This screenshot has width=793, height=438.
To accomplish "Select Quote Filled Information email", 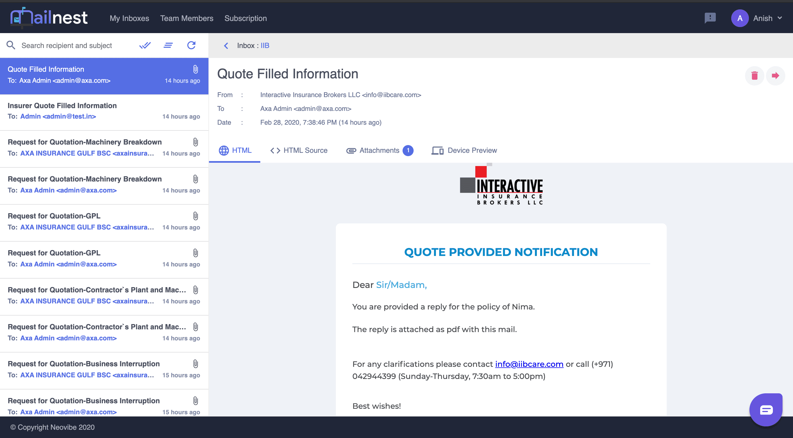I will coord(104,76).
